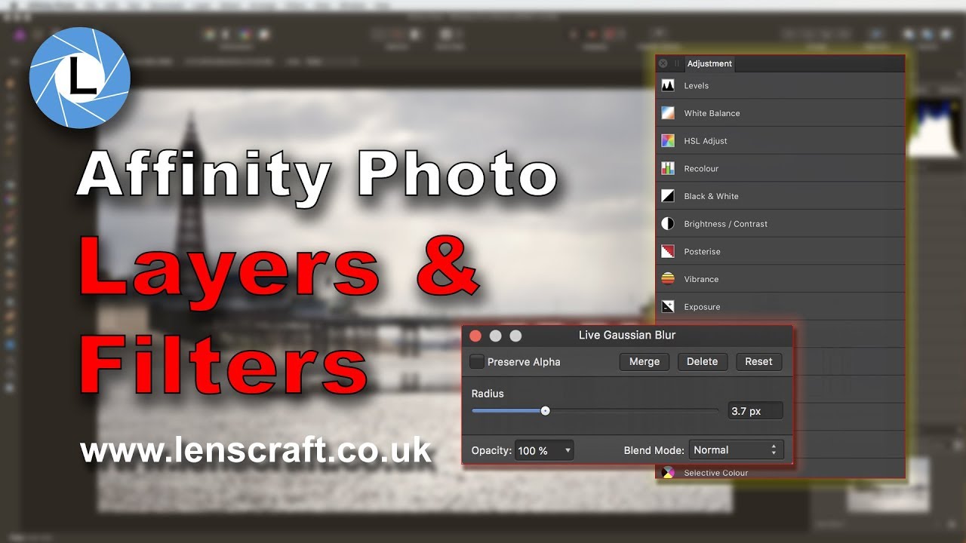
Task: Click the Radius slider handle
Action: coord(545,411)
